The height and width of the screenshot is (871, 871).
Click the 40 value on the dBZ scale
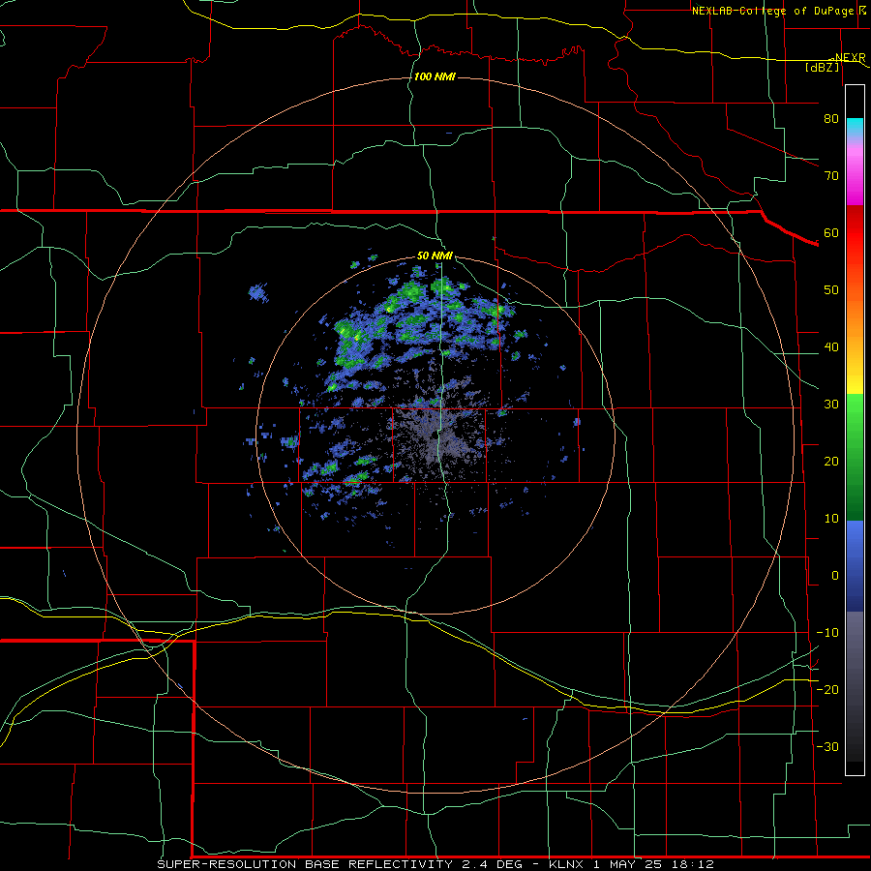click(831, 347)
